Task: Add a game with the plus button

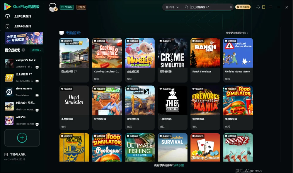Action: coord(22,138)
